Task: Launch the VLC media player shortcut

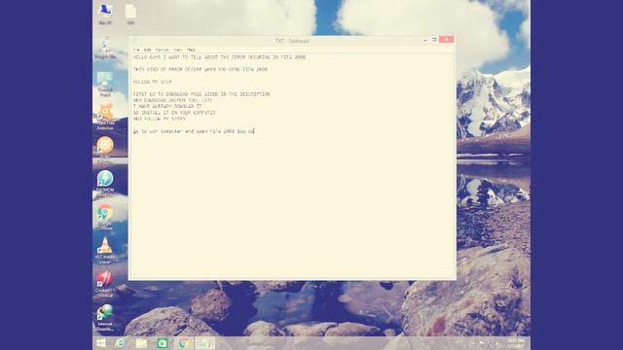Action: pos(105,251)
